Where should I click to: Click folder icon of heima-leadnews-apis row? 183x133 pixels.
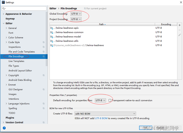click(52, 28)
